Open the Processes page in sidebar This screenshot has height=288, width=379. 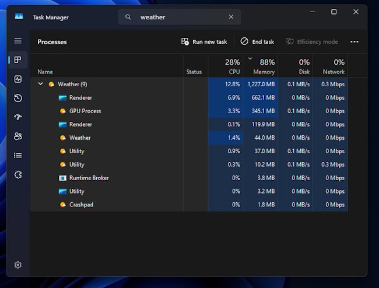[18, 59]
